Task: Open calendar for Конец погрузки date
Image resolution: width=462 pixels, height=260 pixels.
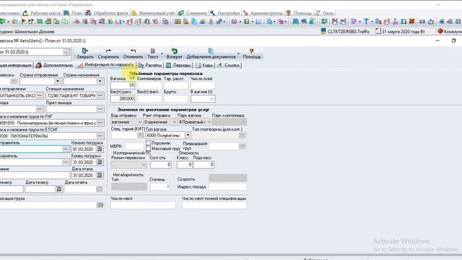Action: click(100, 162)
